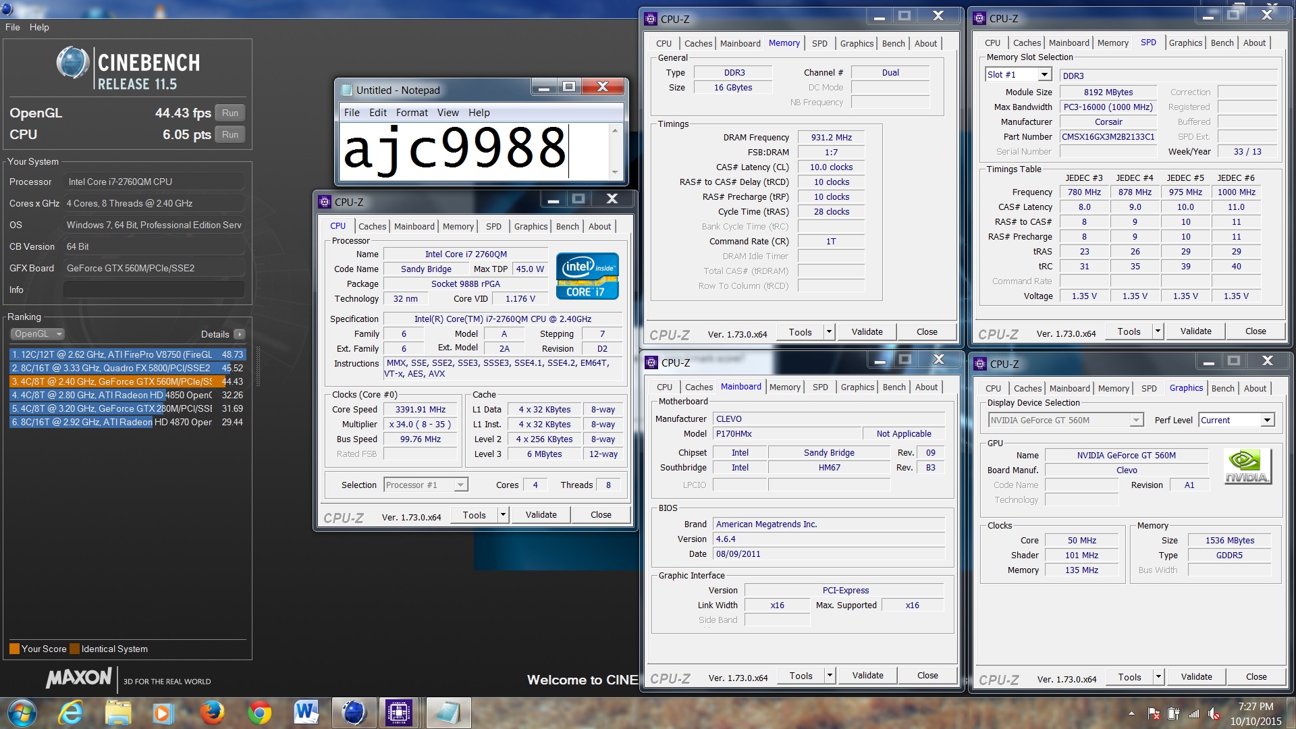Open the OpenGL ranking dropdown in Cinebench
The width and height of the screenshot is (1296, 729).
pos(37,333)
